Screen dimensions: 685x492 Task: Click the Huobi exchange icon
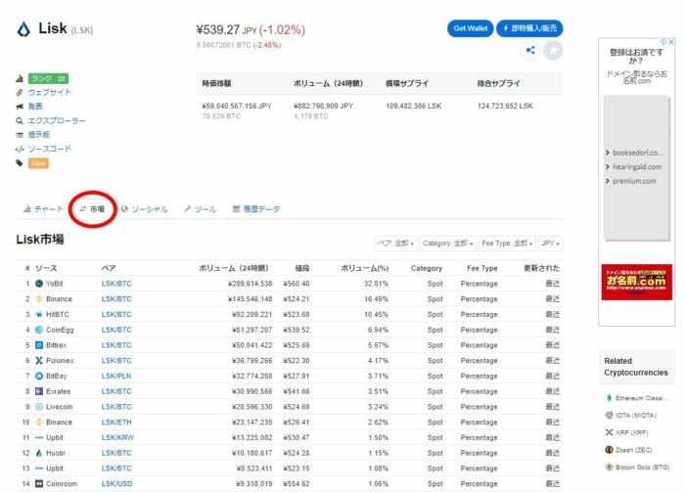coord(39,453)
